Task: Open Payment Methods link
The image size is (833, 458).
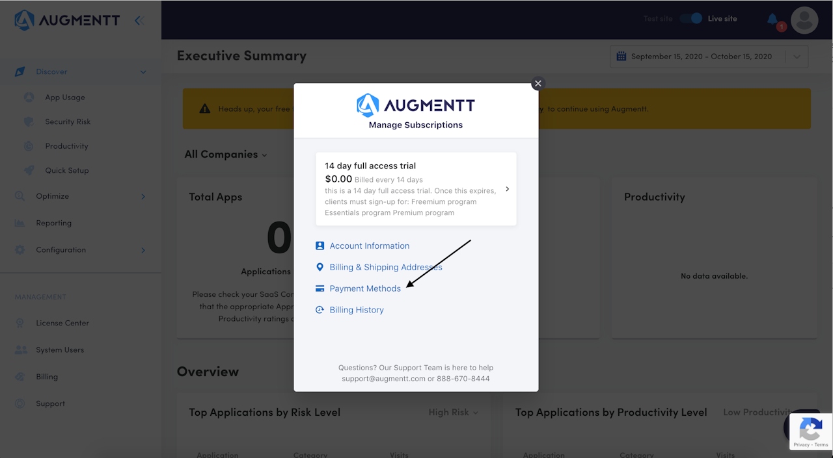Action: tap(365, 288)
